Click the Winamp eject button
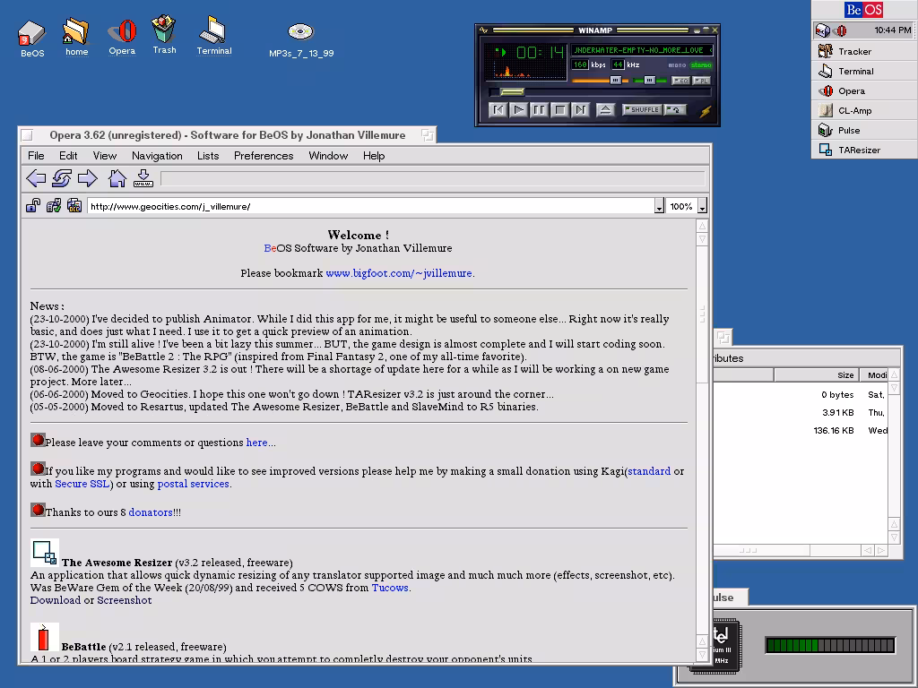 point(605,110)
